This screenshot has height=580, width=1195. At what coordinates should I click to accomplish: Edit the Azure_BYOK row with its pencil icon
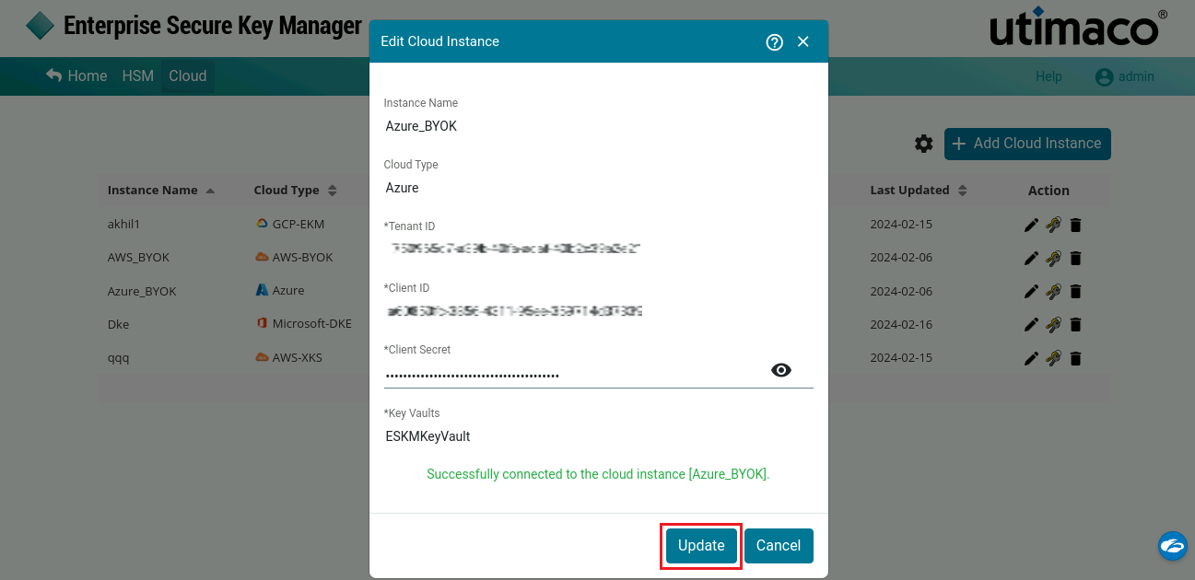pos(1031,291)
